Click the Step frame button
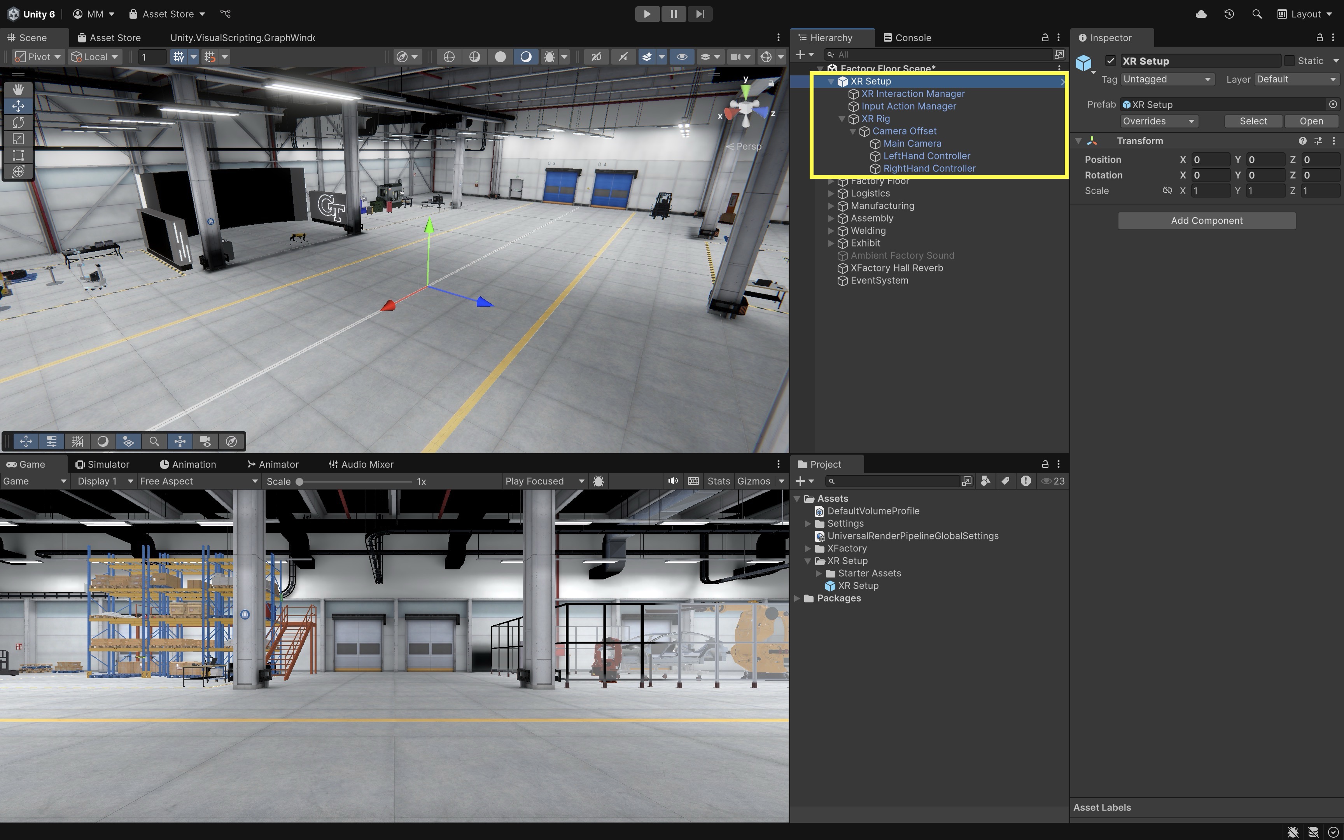Viewport: 1344px width, 840px height. click(x=700, y=14)
